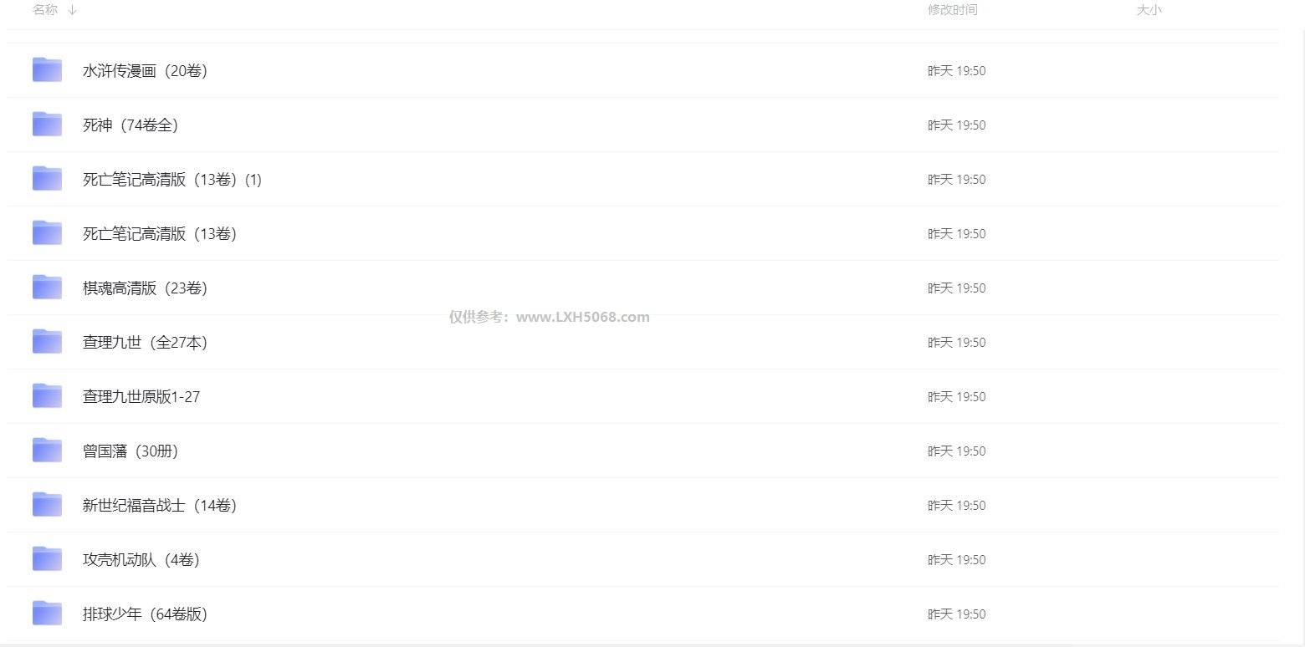
Task: Open the 死亡笔记高清版（13卷）folder name
Action: tap(160, 234)
